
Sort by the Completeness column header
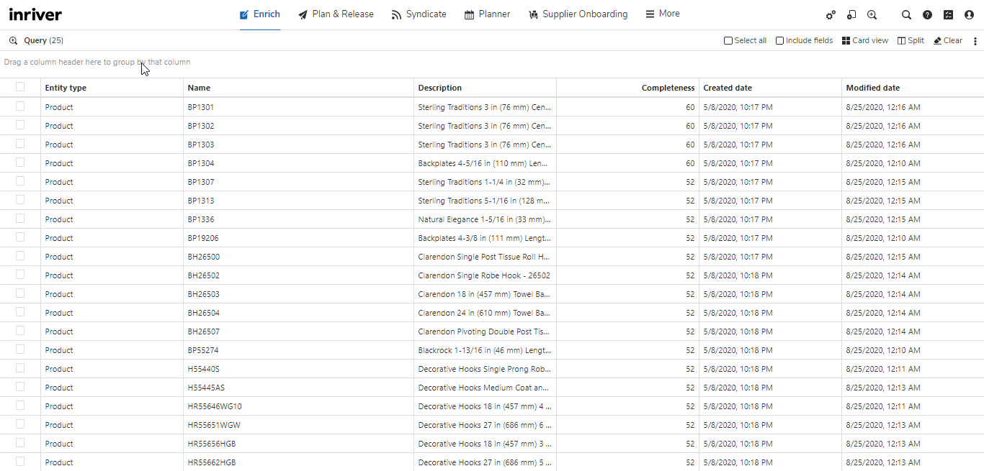click(627, 88)
